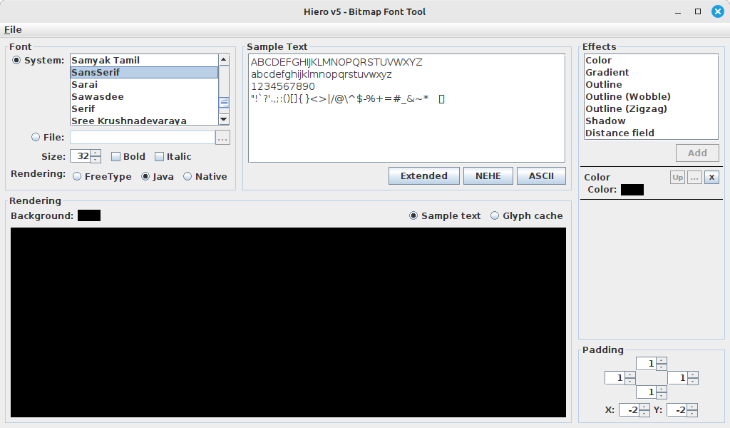Click the font list scroll up arrow

click(x=224, y=60)
